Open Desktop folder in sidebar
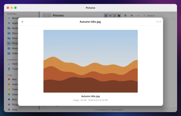181x116 pixels. (12, 28)
